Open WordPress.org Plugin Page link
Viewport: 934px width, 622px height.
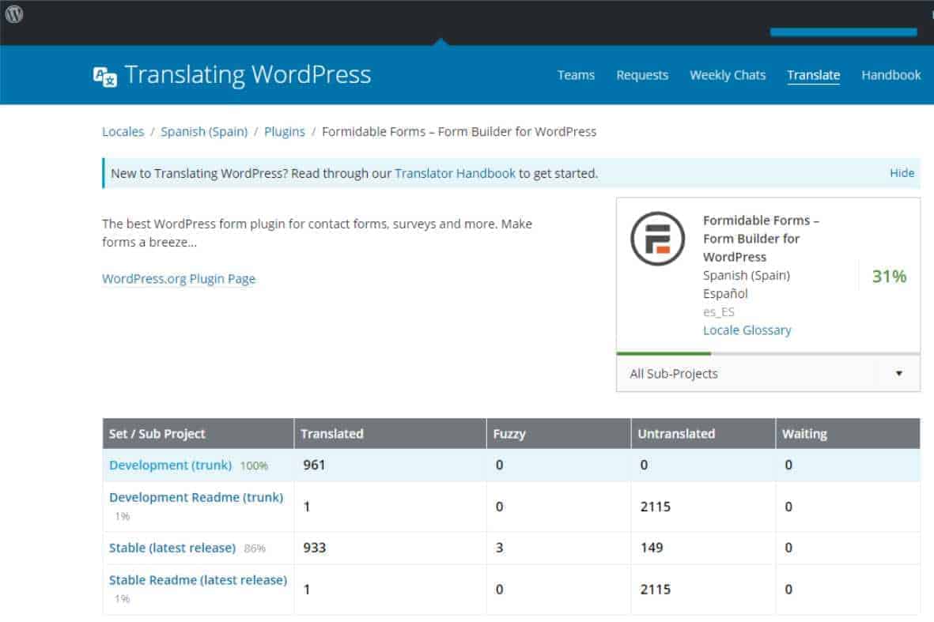click(x=179, y=278)
